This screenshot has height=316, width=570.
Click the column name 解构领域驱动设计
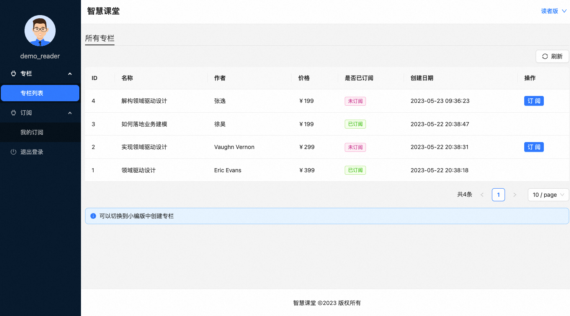(144, 101)
